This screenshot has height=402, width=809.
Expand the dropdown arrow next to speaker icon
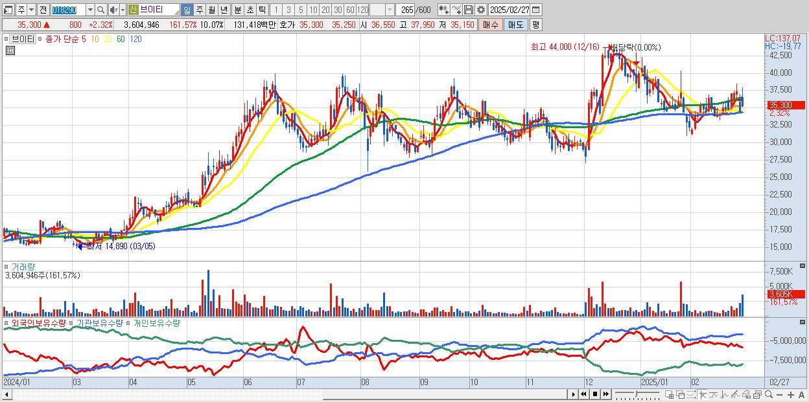coord(123,10)
